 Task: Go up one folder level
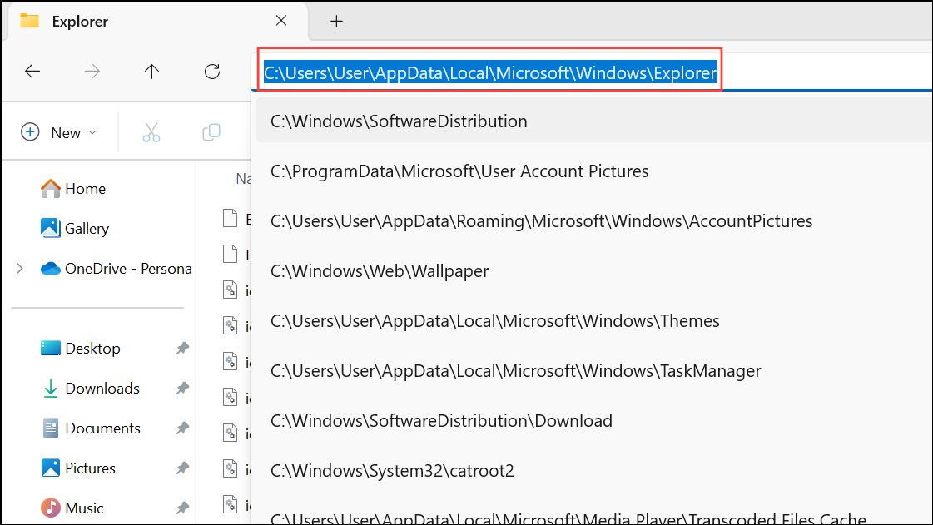click(151, 71)
